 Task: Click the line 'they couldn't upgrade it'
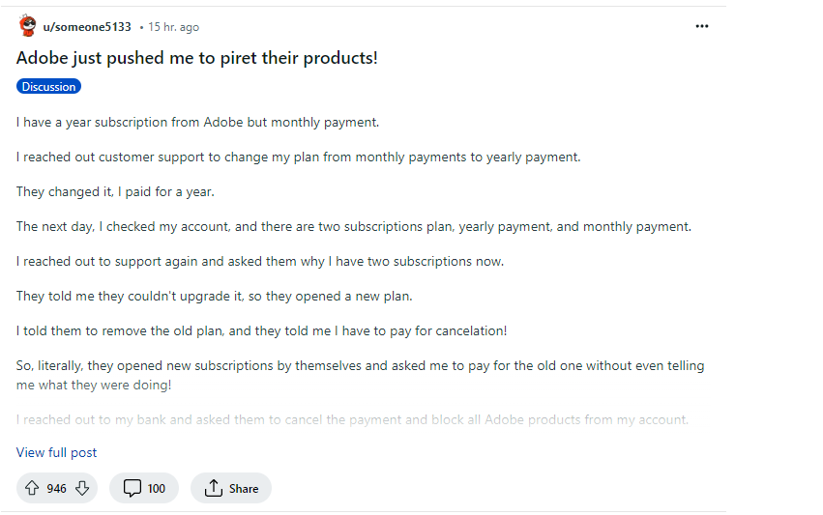[x=214, y=297]
